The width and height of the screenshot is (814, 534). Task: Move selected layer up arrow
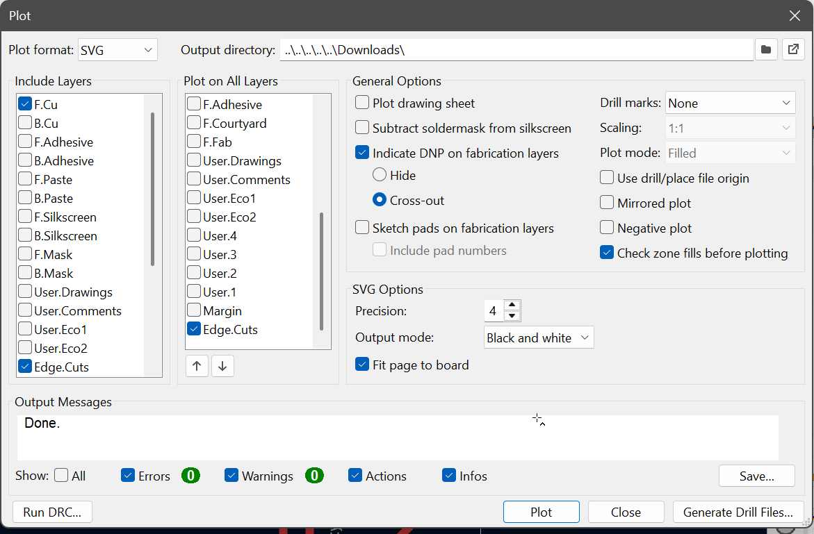tap(197, 366)
